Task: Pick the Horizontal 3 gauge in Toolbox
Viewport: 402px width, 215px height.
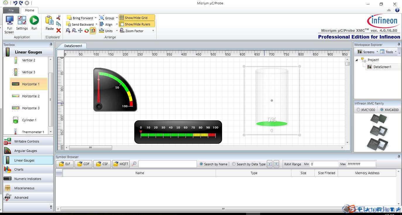Action: pyautogui.click(x=28, y=108)
